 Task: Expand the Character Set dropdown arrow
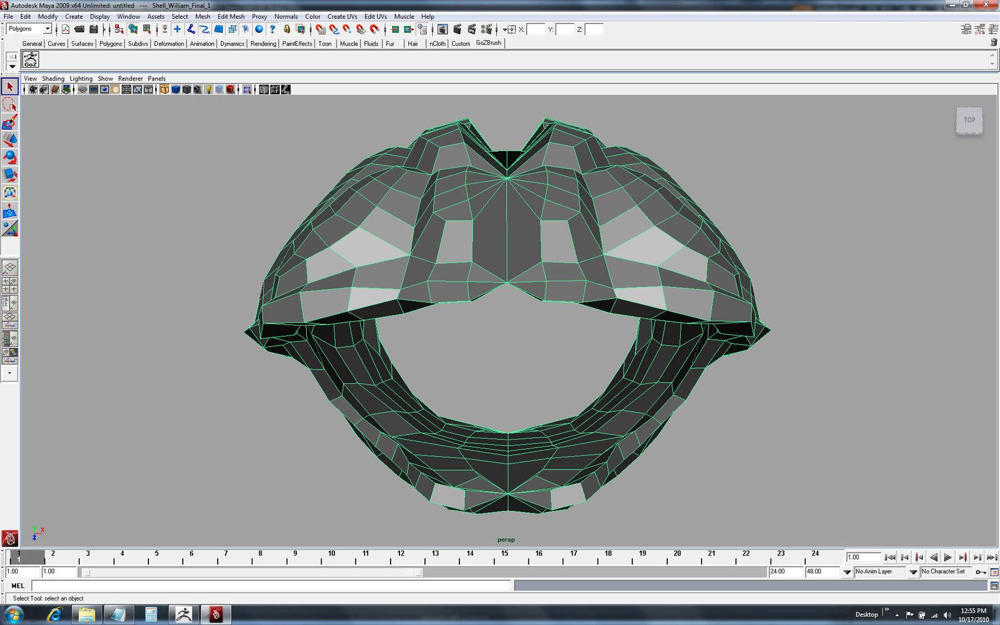click(x=913, y=572)
